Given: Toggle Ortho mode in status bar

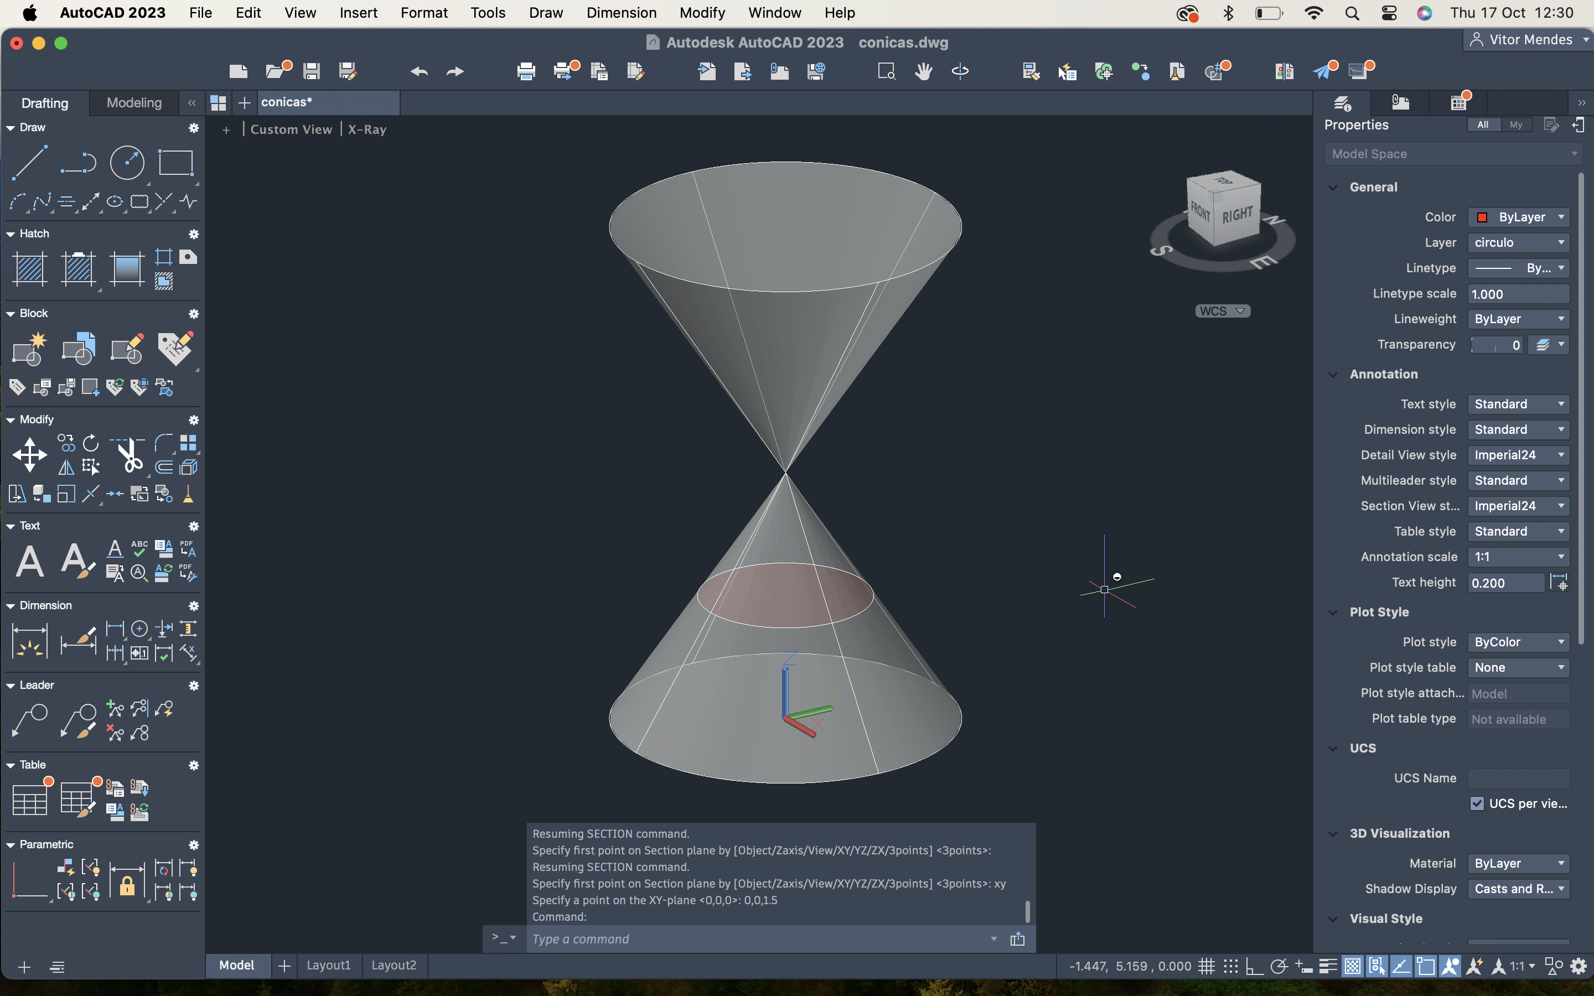Looking at the screenshot, I should [x=1254, y=966].
